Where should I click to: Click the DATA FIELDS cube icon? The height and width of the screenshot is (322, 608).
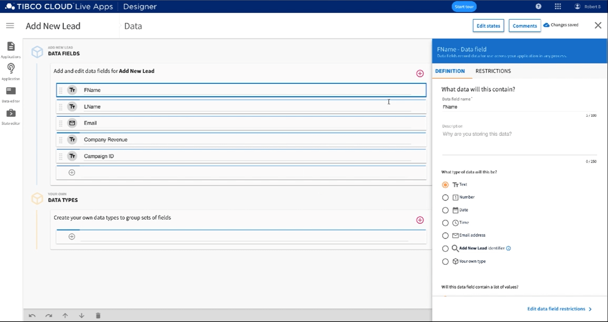tap(37, 52)
